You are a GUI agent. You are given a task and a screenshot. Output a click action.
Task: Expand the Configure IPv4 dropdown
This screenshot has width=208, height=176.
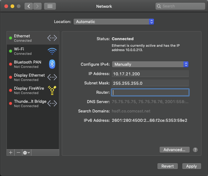pyautogui.click(x=150, y=64)
